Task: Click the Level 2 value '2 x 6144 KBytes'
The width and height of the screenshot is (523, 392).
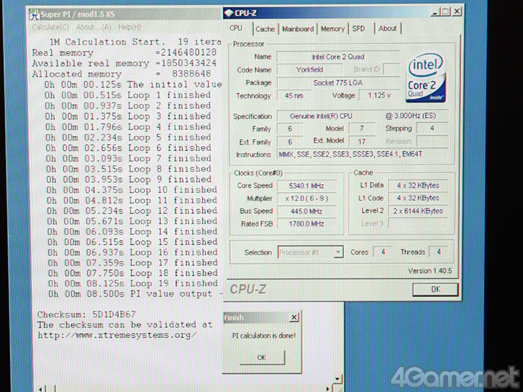Action: [x=418, y=210]
